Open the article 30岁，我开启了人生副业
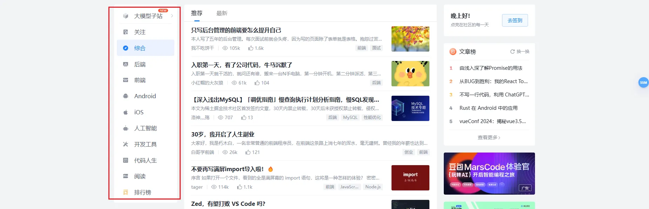Viewport: 649px width, 209px height. click(x=223, y=134)
